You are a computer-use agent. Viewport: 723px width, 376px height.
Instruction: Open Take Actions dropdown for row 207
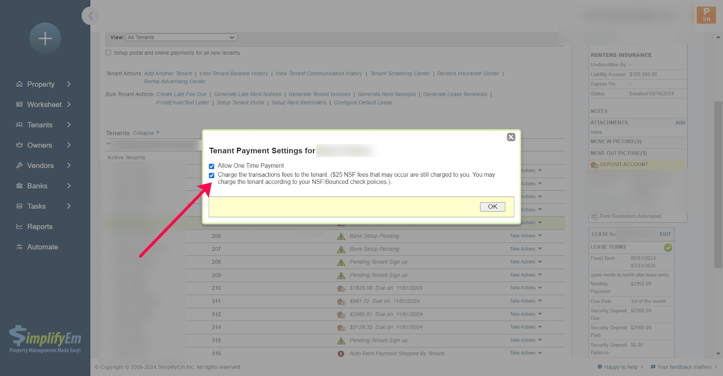coord(526,249)
